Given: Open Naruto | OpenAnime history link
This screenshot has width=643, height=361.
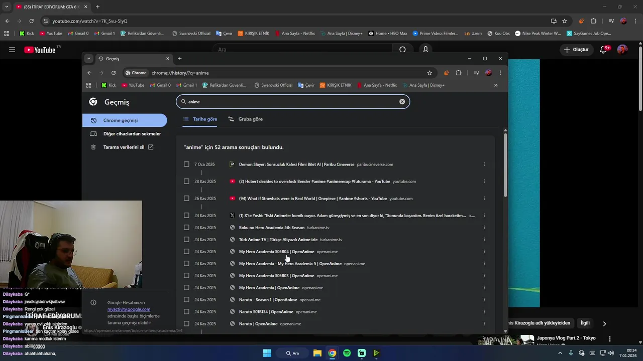Looking at the screenshot, I should [258, 324].
